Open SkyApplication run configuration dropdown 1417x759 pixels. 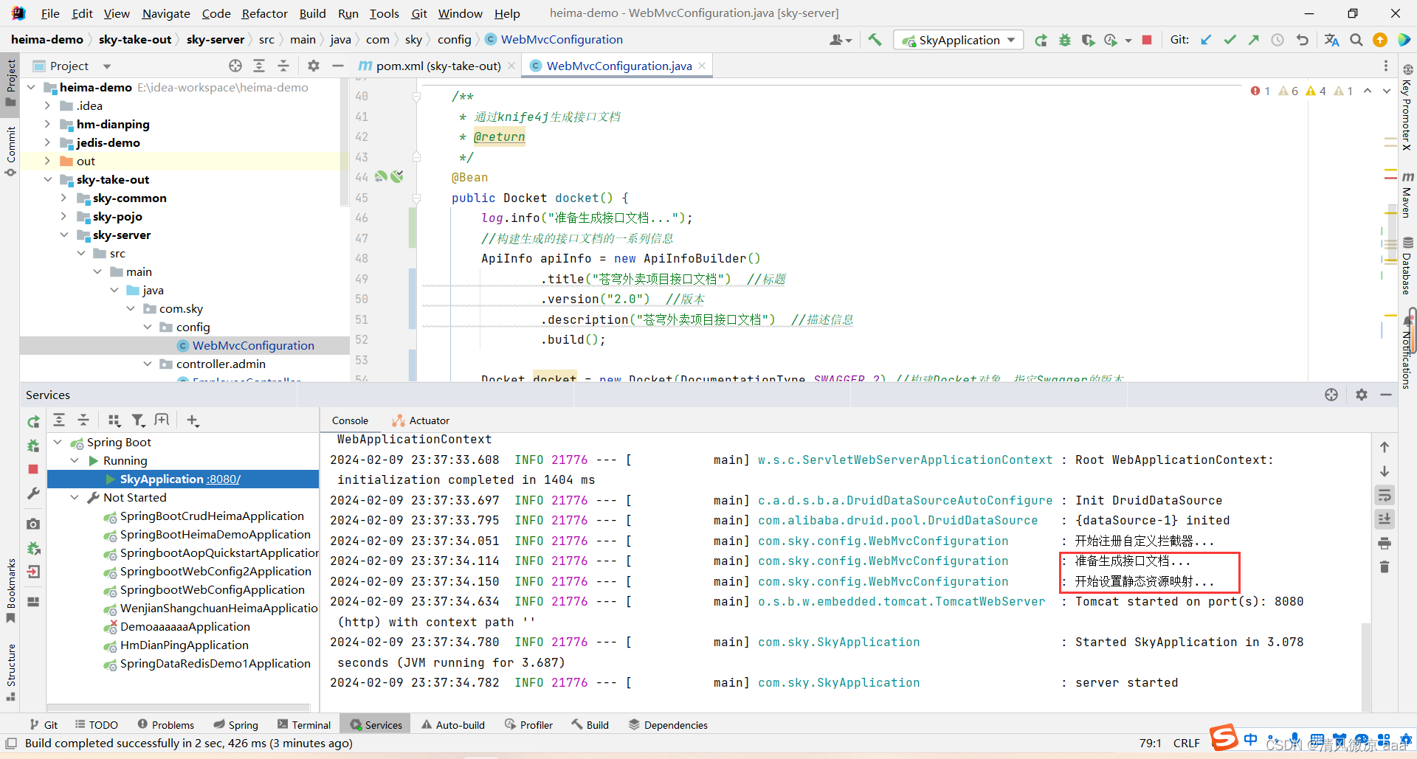point(958,40)
